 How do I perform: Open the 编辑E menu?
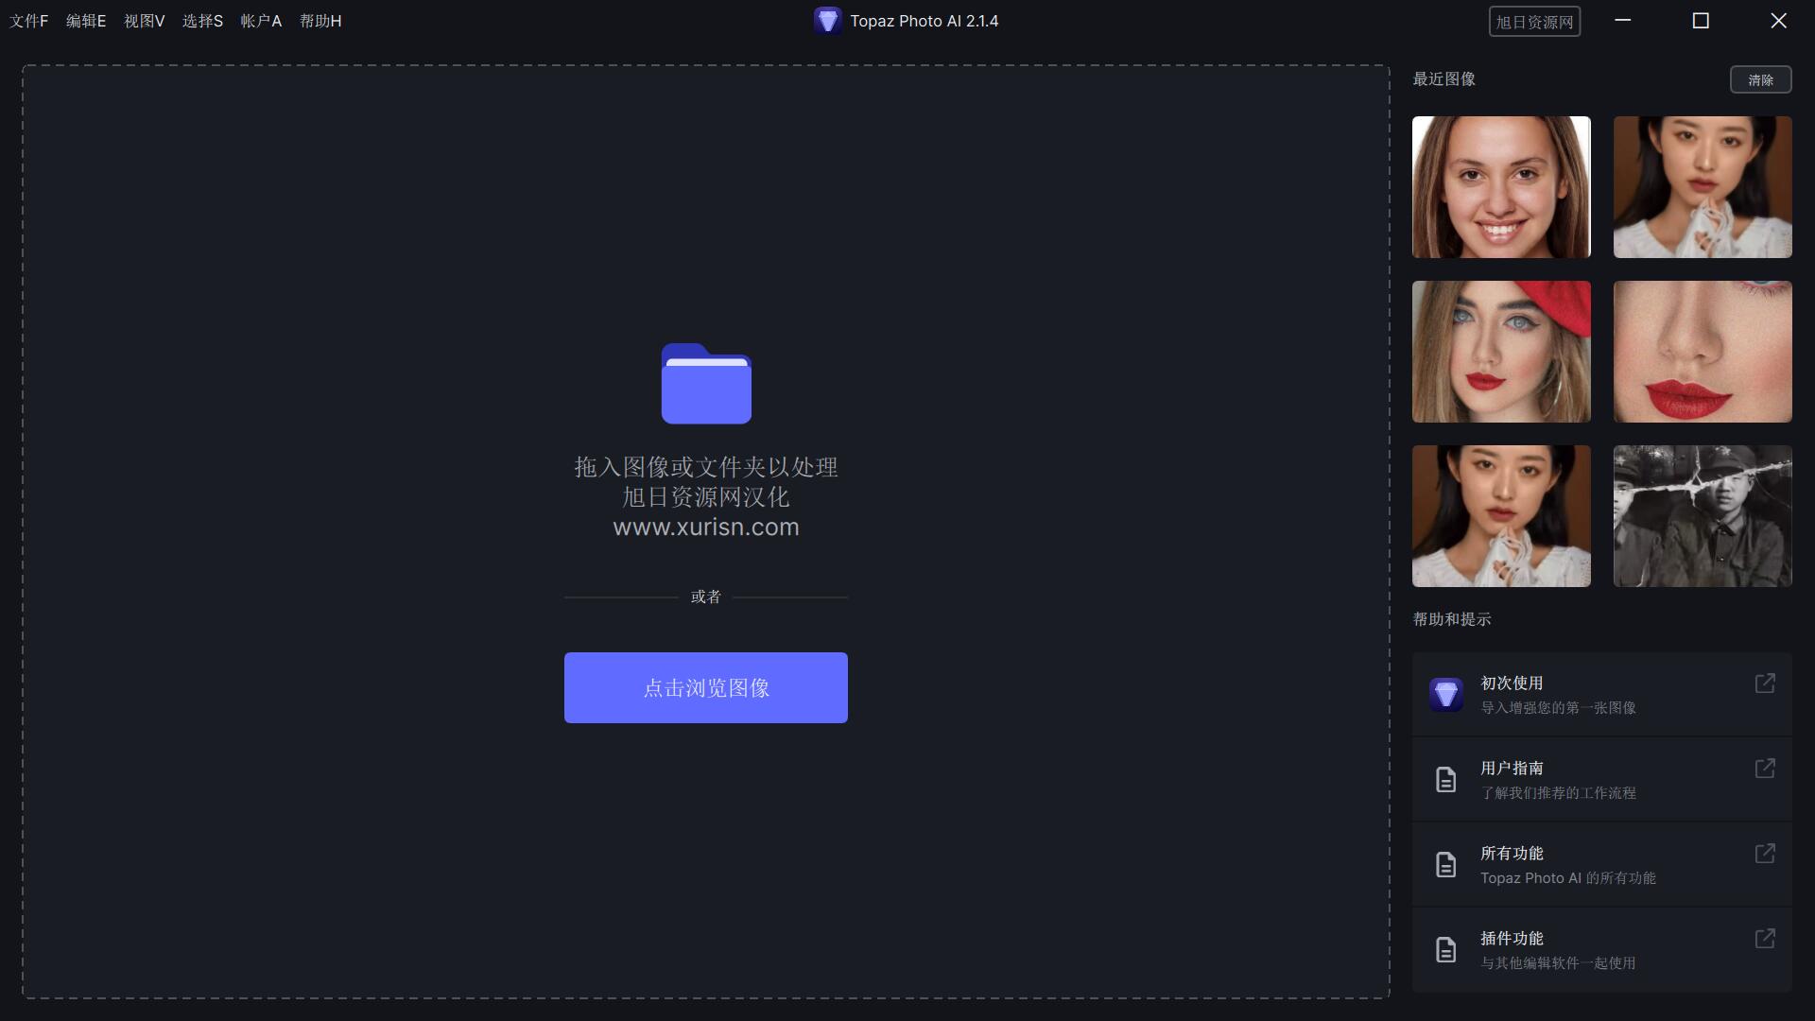86,21
